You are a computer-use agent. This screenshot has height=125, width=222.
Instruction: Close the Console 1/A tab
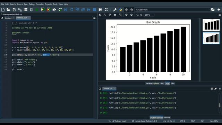[115, 89]
